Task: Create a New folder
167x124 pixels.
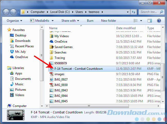Action: coord(108,21)
